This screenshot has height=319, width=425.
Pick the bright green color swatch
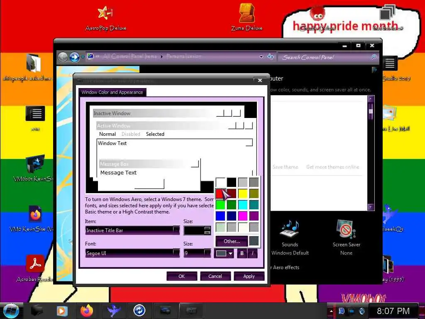[220, 205]
